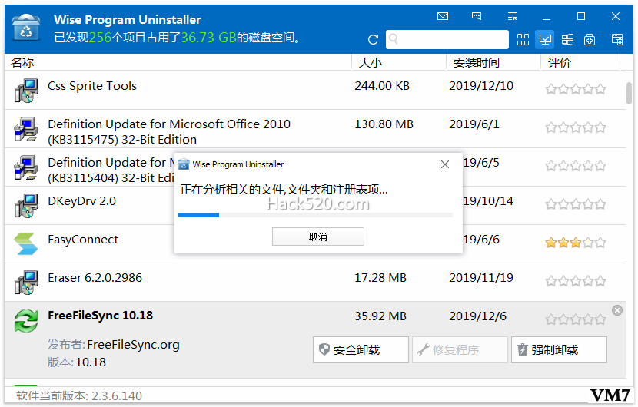The height and width of the screenshot is (407, 638).
Task: Click the 版本: 10.18 version line
Action: click(77, 362)
